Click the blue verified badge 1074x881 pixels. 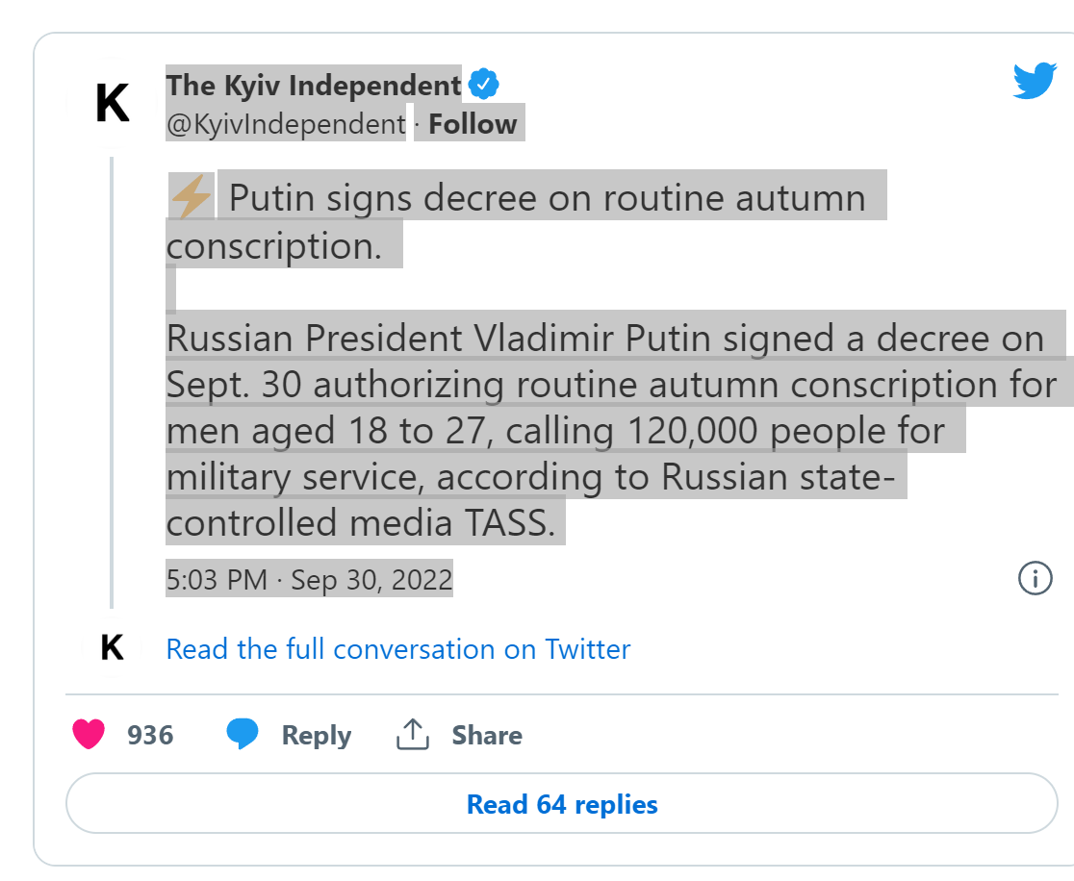pos(483,86)
